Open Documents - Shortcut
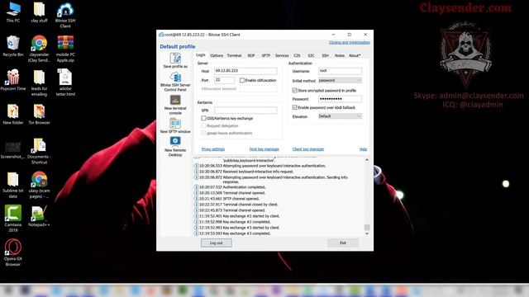This screenshot has width=529, height=297. pos(39,151)
